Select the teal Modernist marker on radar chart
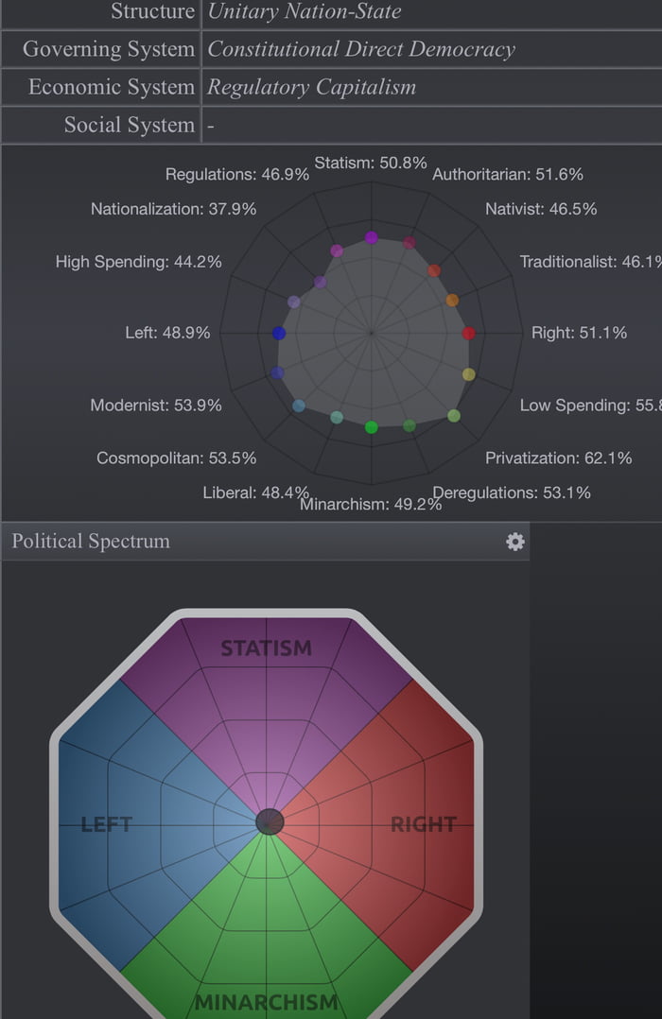 [299, 405]
